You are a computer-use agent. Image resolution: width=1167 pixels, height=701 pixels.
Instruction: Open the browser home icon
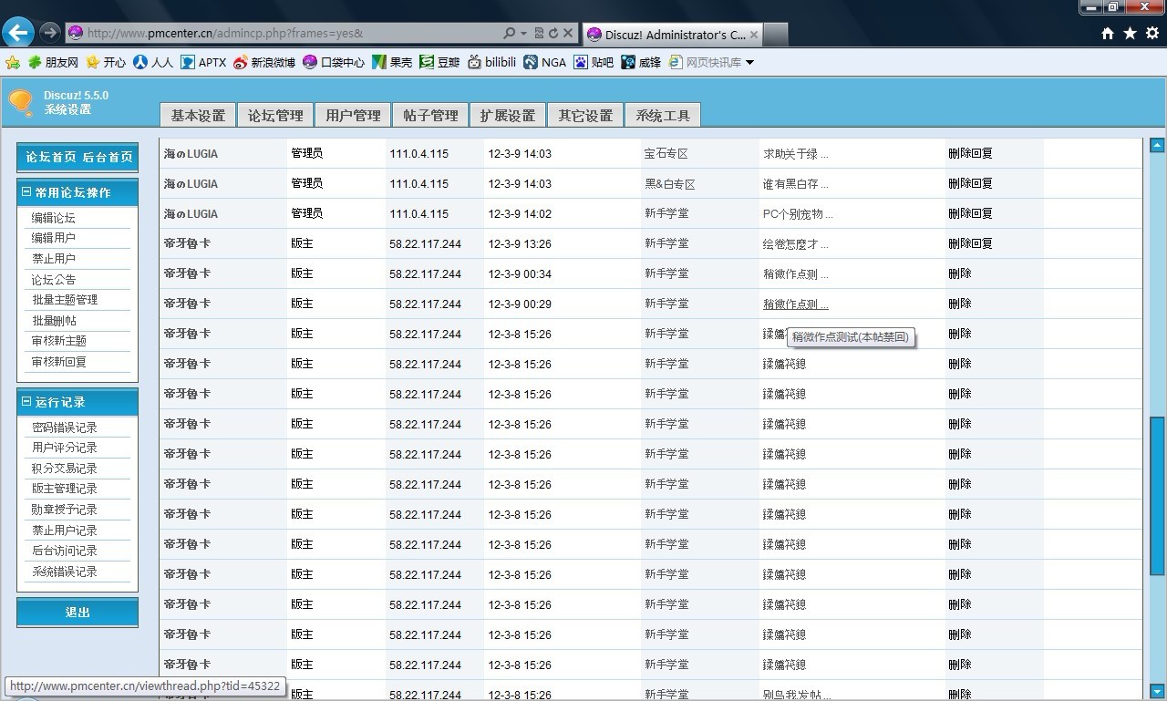click(x=1108, y=33)
